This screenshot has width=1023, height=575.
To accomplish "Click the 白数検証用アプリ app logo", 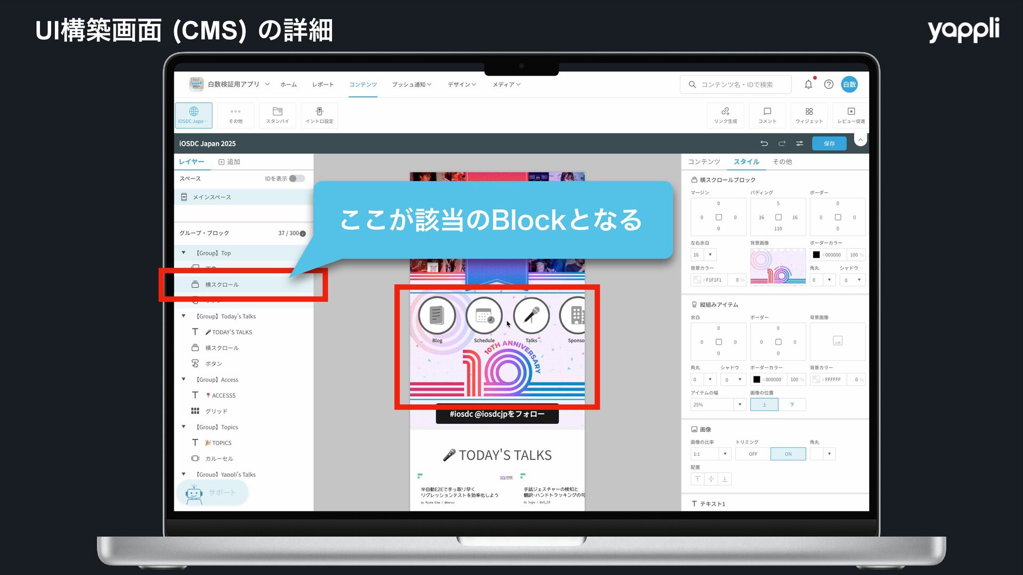I will [197, 84].
